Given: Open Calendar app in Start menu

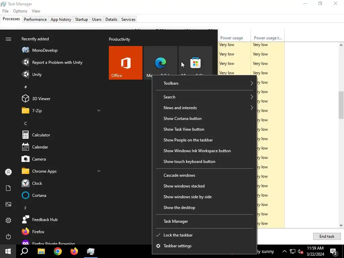Looking at the screenshot, I should click(61, 147).
